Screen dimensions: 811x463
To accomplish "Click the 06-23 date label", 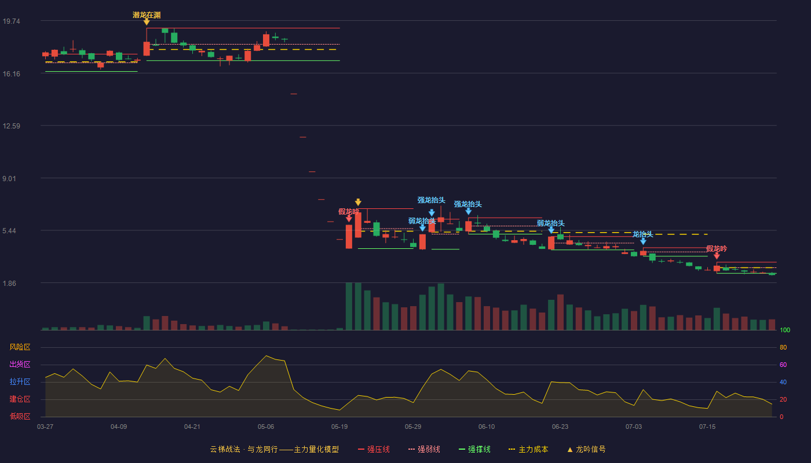I will (x=560, y=427).
